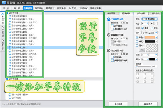Open the 对齐 alignment dropdown
Image resolution: width=163 pixels, height=108 pixels.
tap(150, 33)
